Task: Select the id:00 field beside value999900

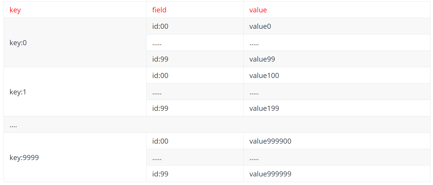Action: (160, 141)
